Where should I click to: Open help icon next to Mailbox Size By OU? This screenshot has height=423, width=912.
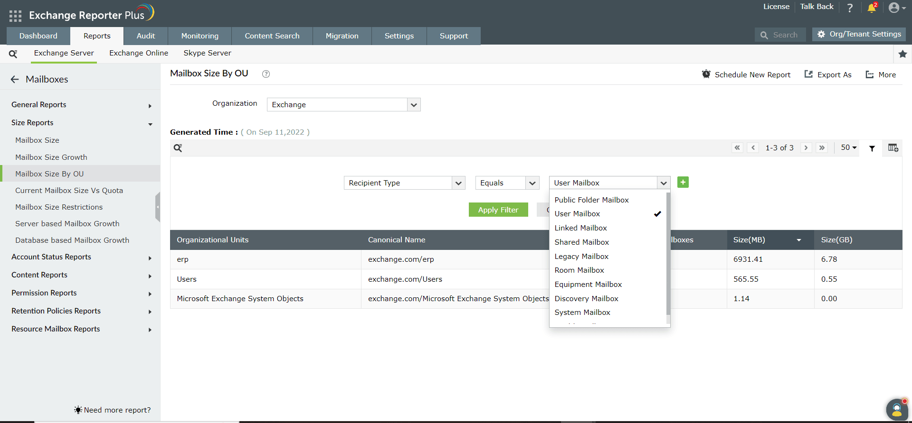266,74
